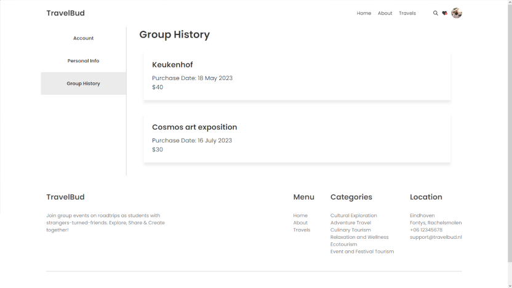Click the $40 price text

[158, 87]
